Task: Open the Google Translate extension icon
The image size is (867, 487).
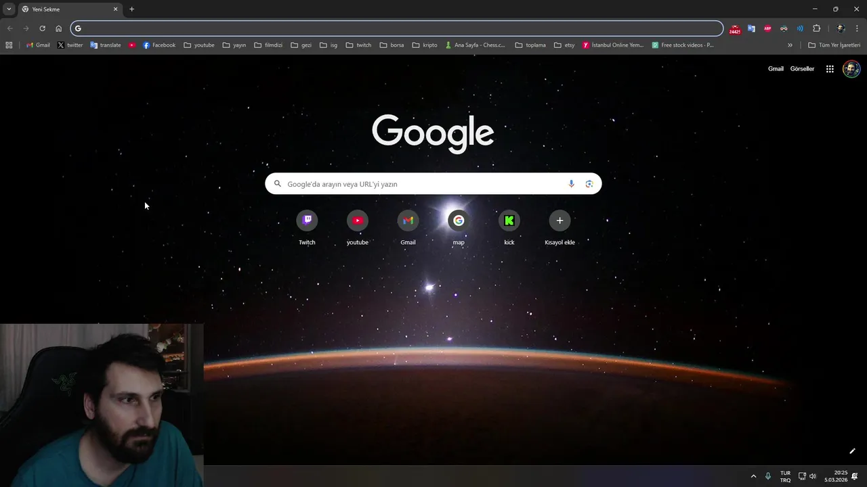Action: click(751, 28)
